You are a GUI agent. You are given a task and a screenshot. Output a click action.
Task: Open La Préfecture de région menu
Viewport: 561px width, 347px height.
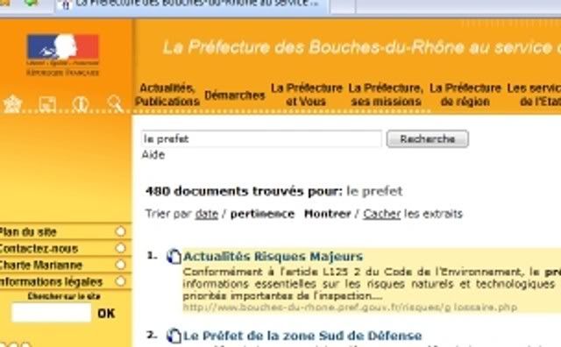465,95
